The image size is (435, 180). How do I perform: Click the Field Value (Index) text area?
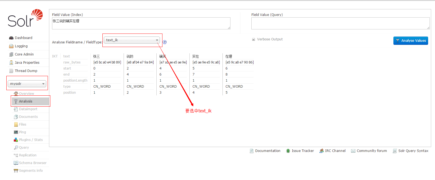pyautogui.click(x=141, y=23)
